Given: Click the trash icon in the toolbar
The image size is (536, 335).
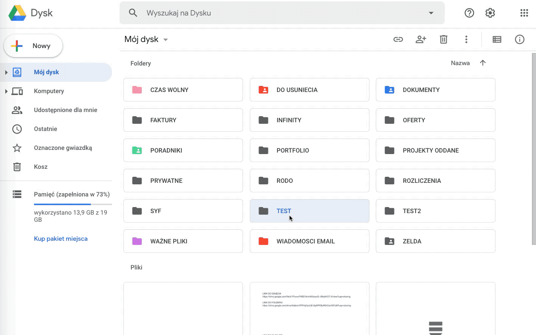Looking at the screenshot, I should [443, 39].
